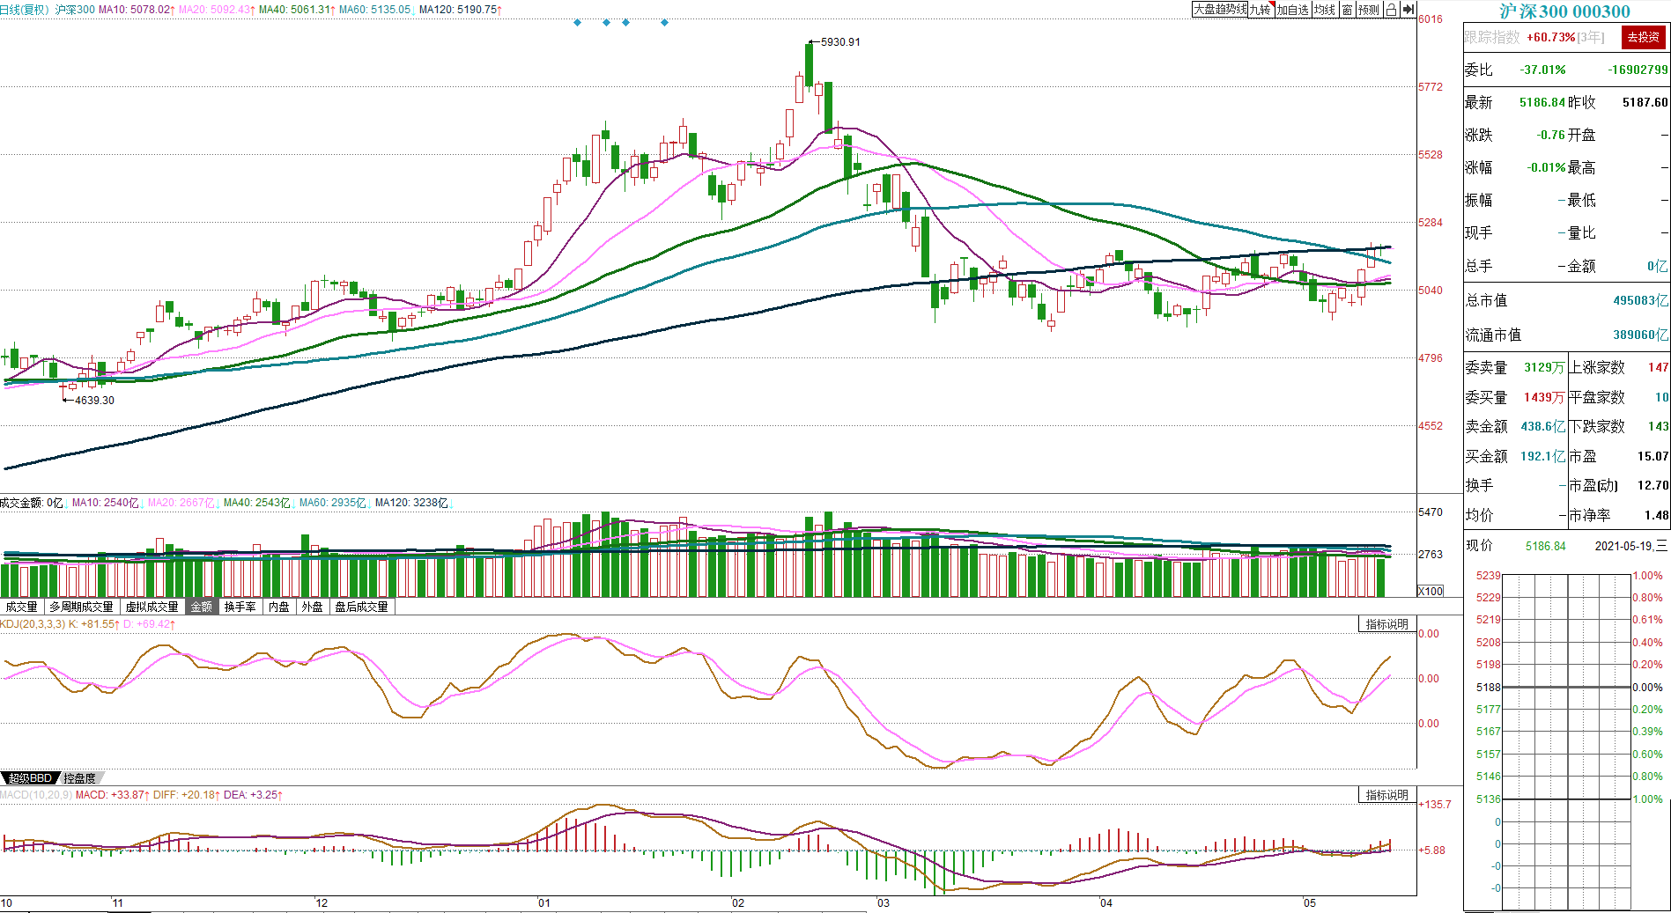Open MACD(10,20,9) indicator parameters

tap(36, 795)
